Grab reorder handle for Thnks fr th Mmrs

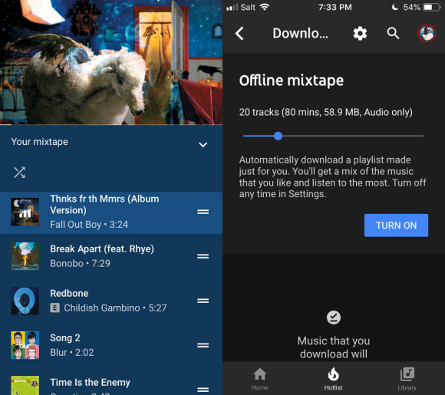tap(203, 212)
